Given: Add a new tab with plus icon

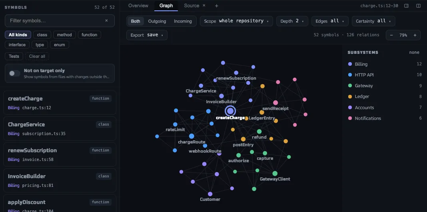Looking at the screenshot, I should 216,6.
